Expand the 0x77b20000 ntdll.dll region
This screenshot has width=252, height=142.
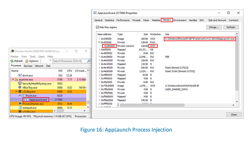tap(99, 86)
